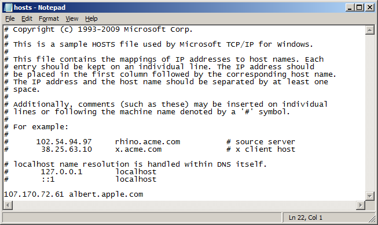
Task: Click the Ln 22, Col 1 status indicator
Action: tap(306, 218)
